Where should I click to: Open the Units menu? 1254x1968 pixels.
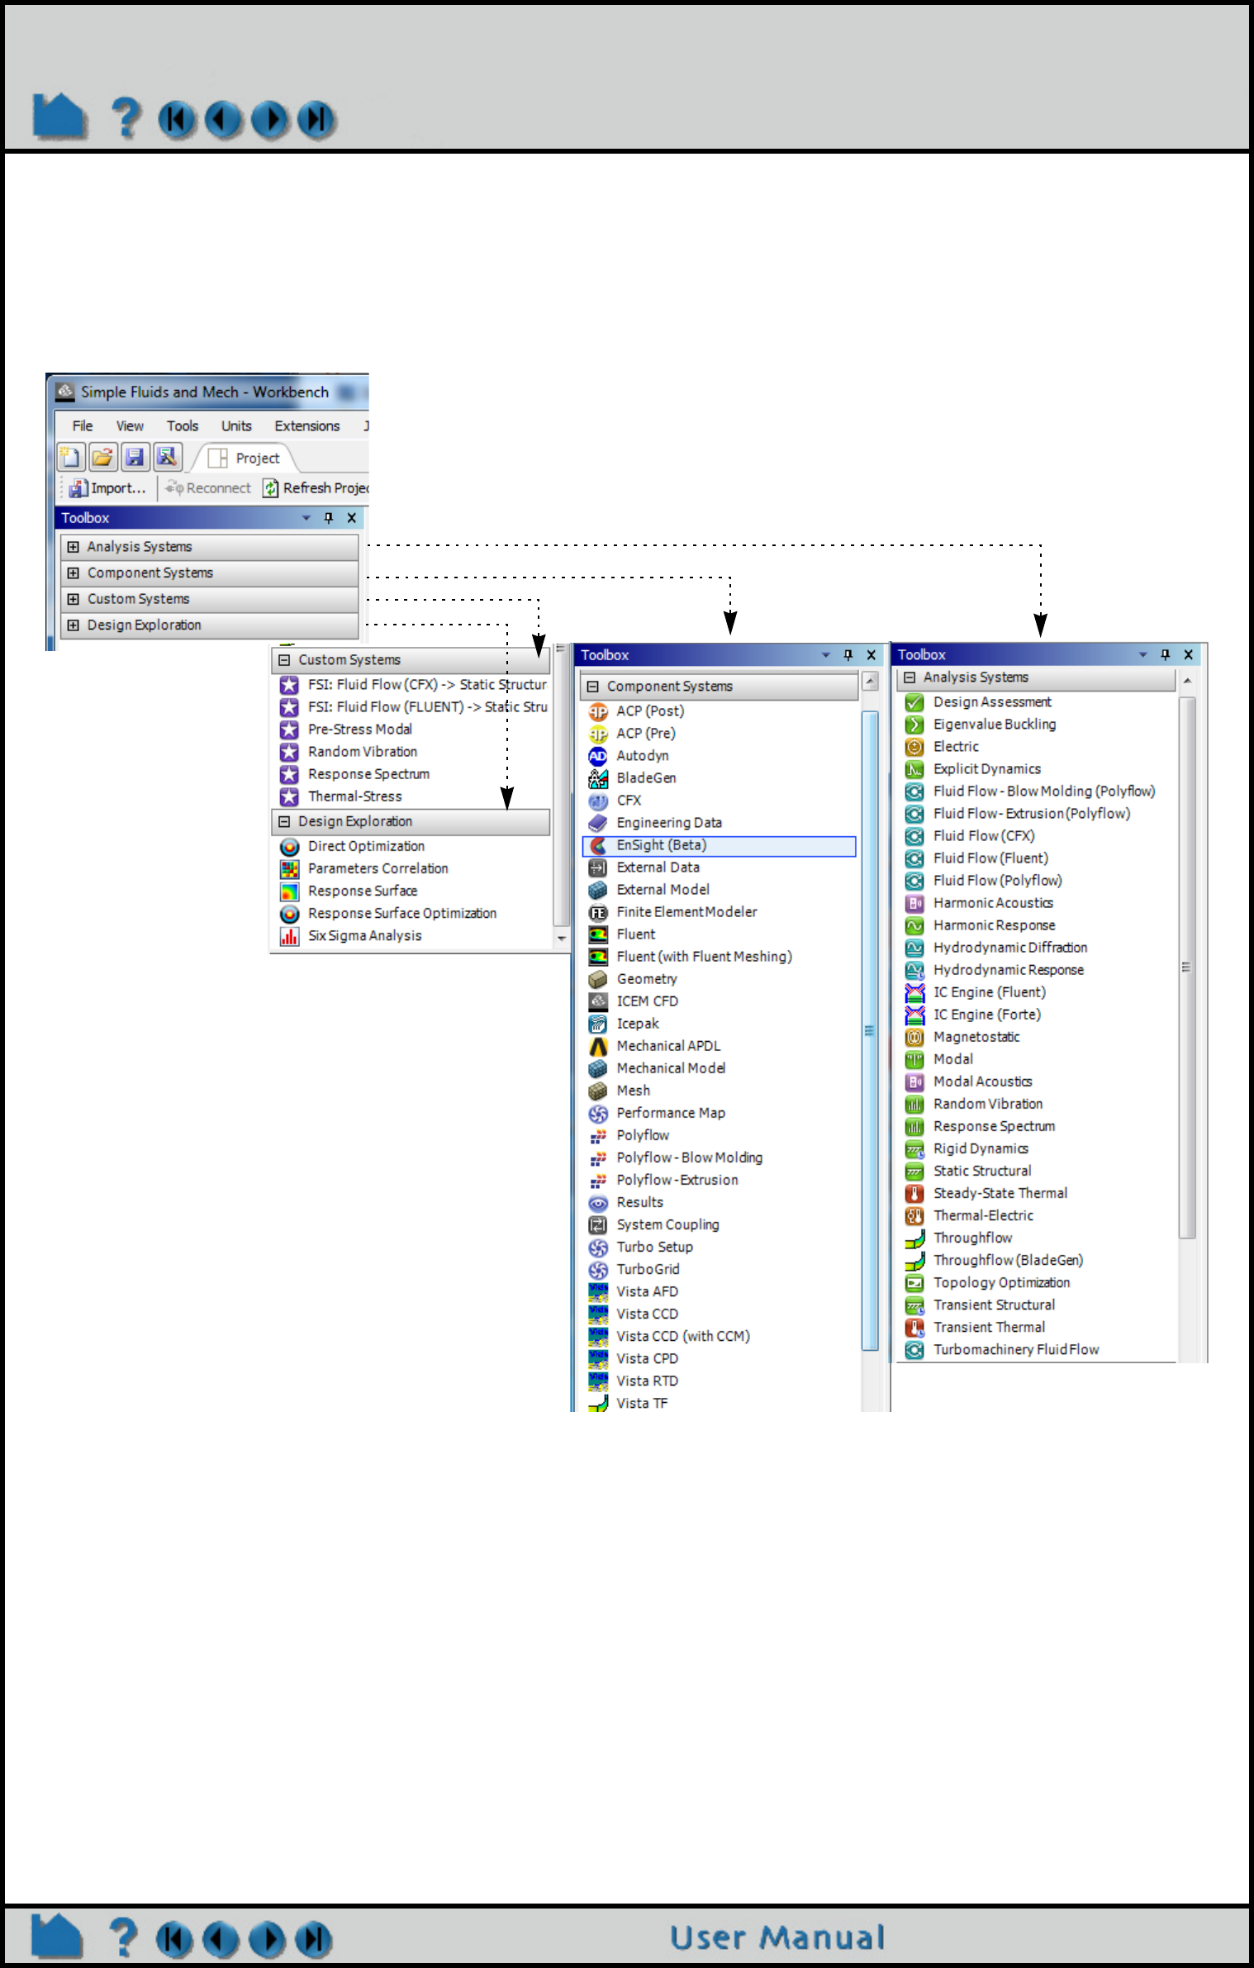236,425
